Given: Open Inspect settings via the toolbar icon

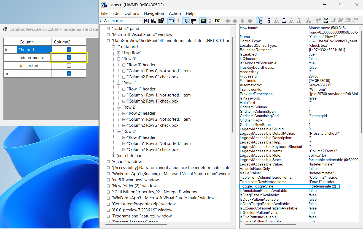Looking at the screenshot, I should click(x=161, y=21).
